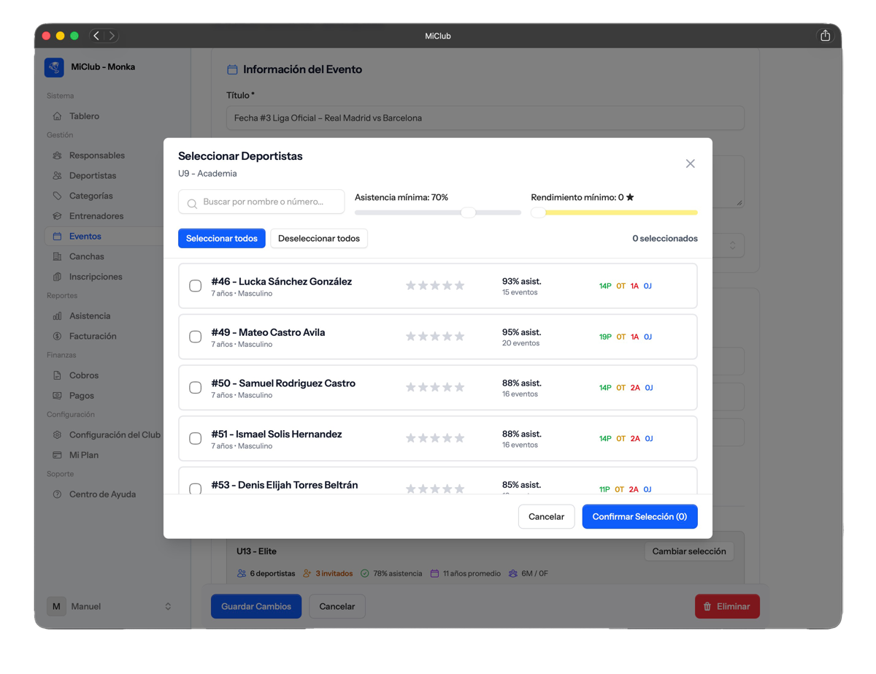This screenshot has height=674, width=876.
Task: Click the Configuración del Club gear icon
Action: point(57,435)
